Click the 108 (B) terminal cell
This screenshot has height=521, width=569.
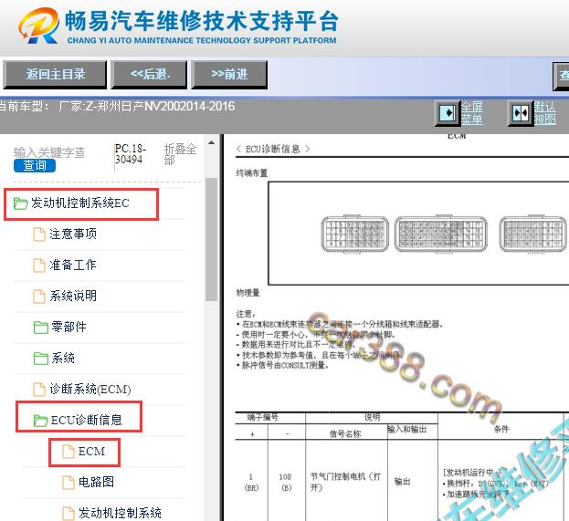(286, 482)
